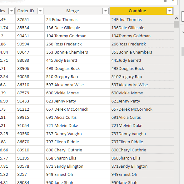
Task: Click the '597 Alexandra Wise' Merge cell
Action: [x=77, y=85]
